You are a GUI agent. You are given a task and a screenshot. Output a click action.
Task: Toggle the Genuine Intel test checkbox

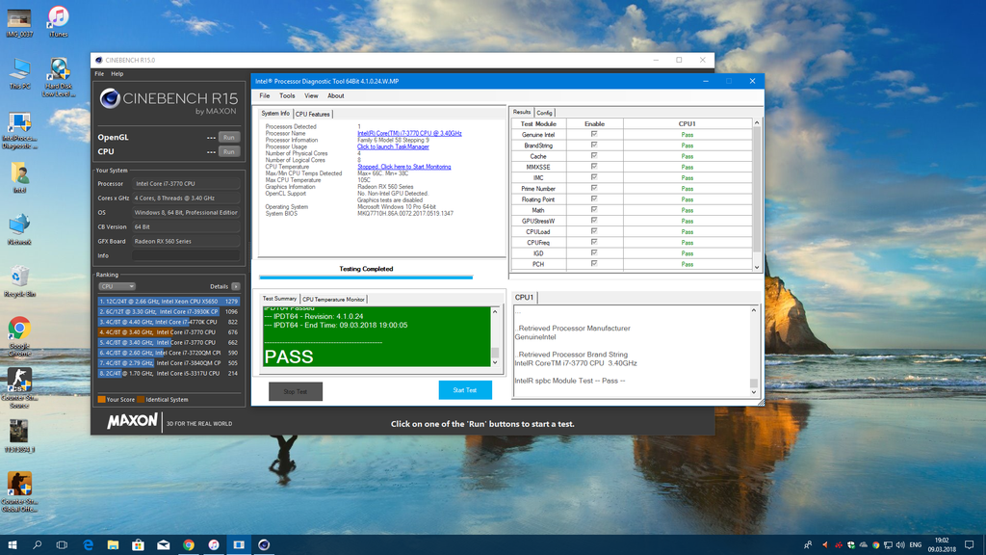tap(593, 134)
